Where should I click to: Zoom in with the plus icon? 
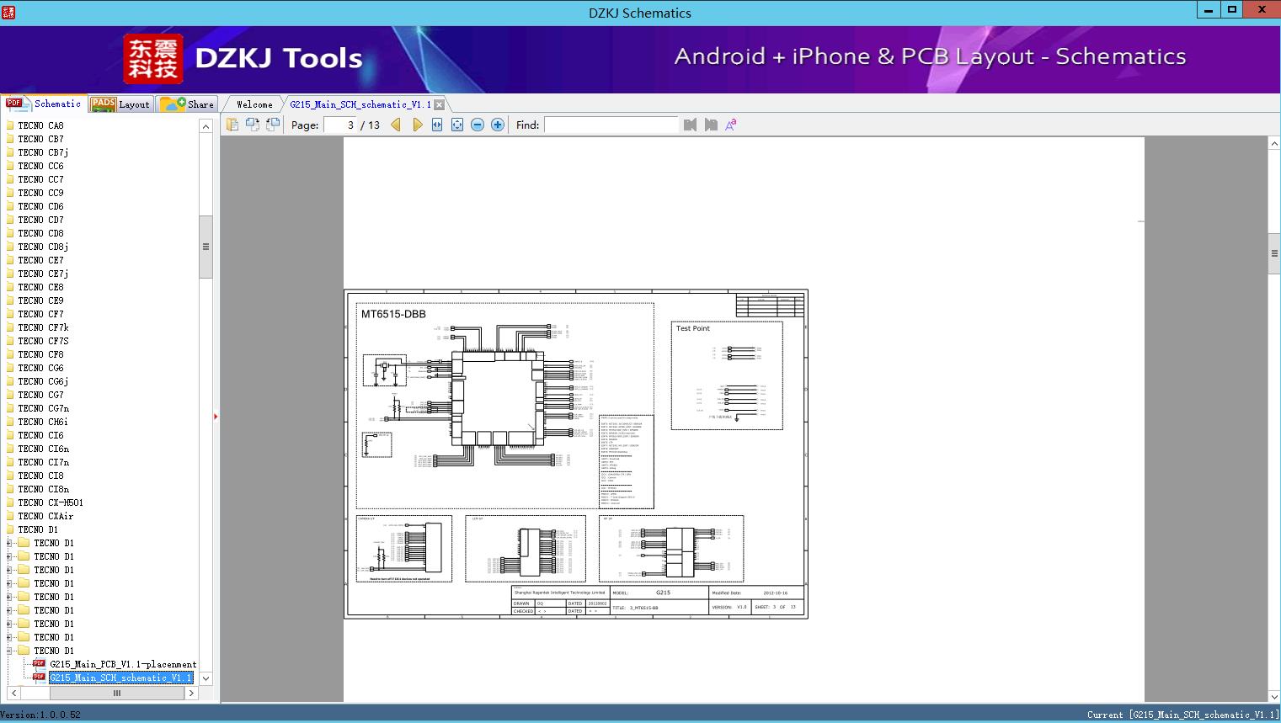(498, 125)
